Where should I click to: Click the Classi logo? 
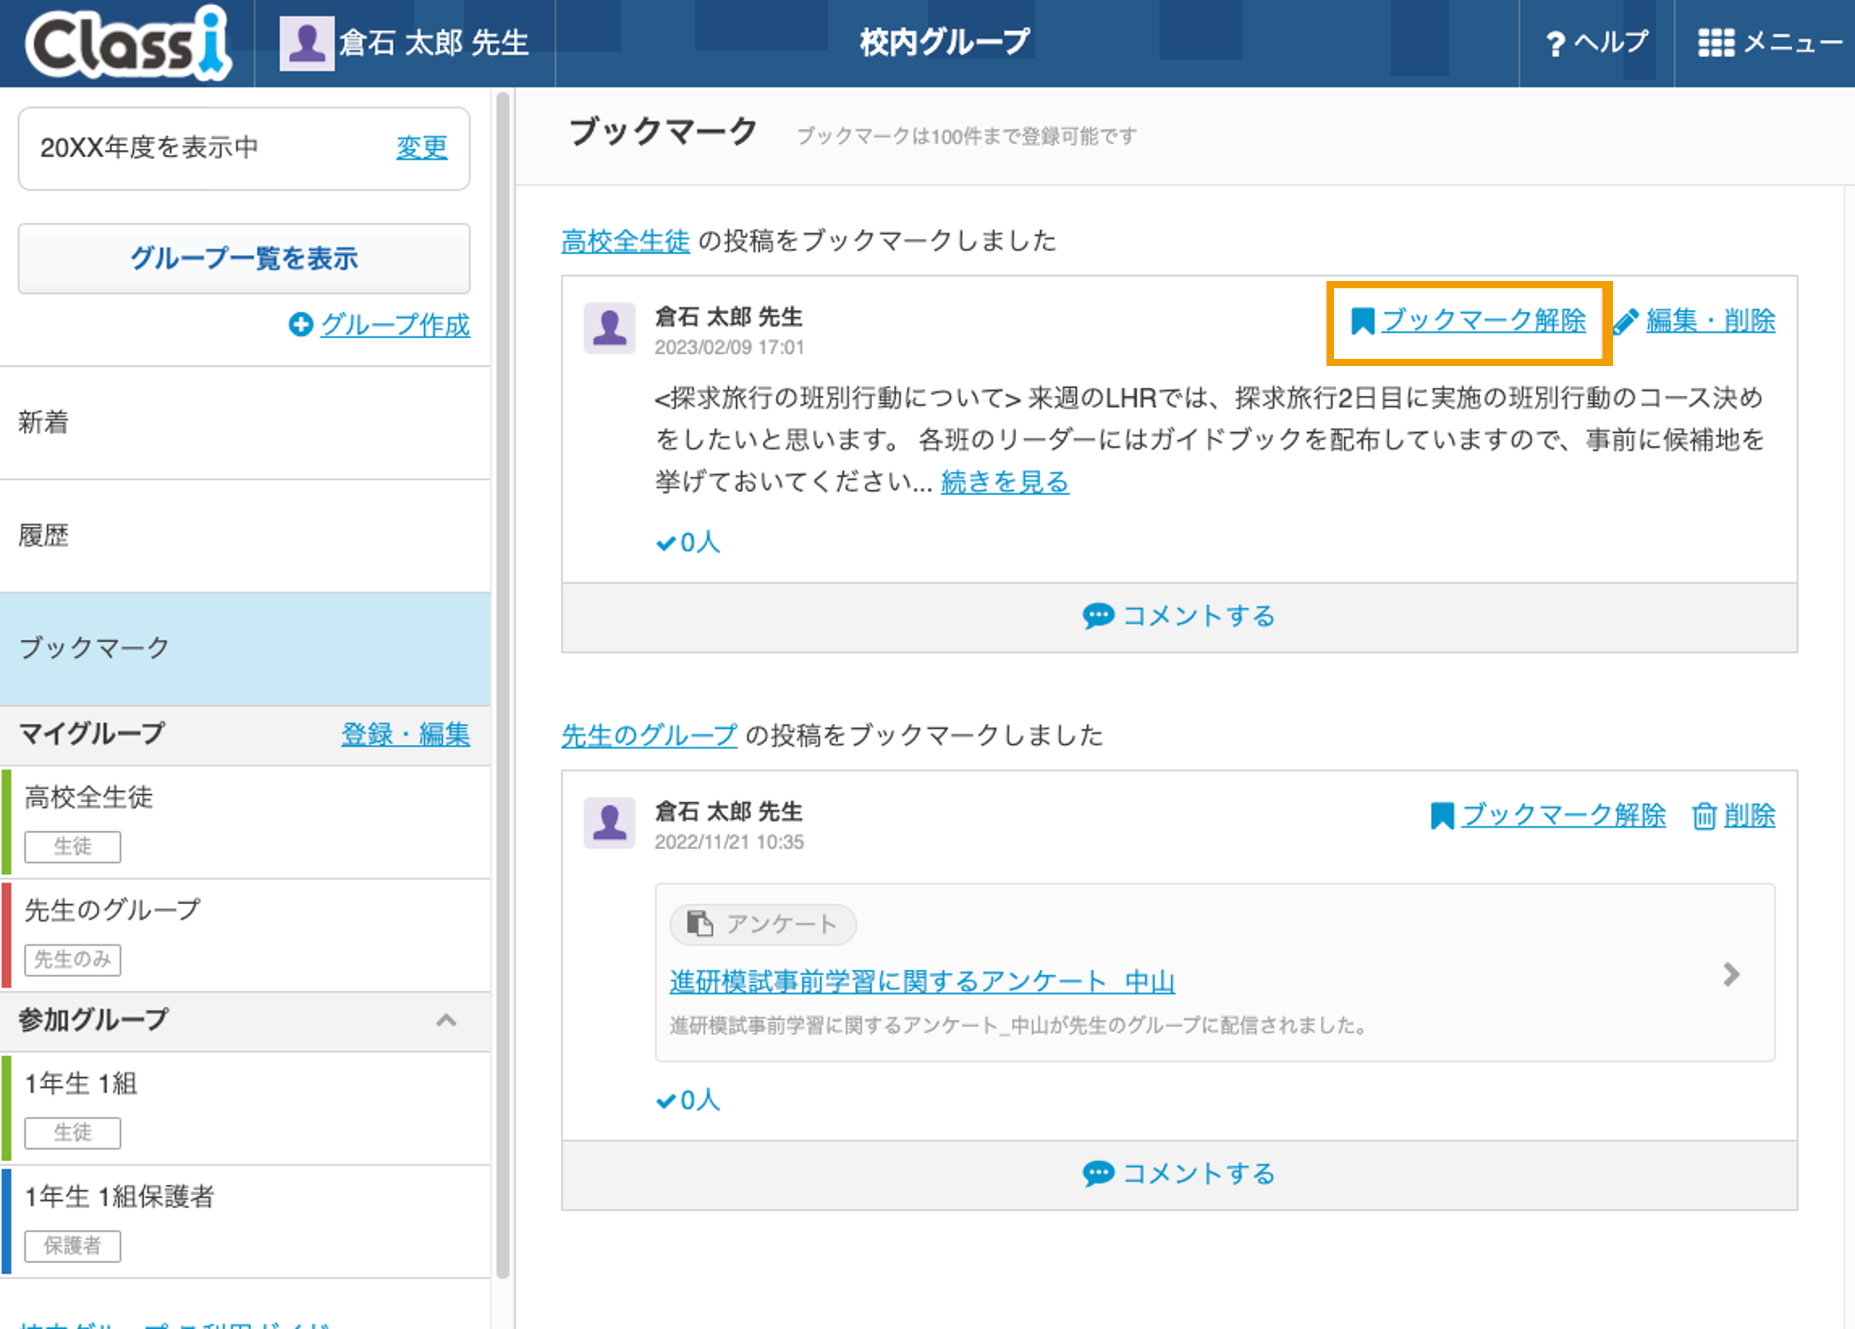128,42
